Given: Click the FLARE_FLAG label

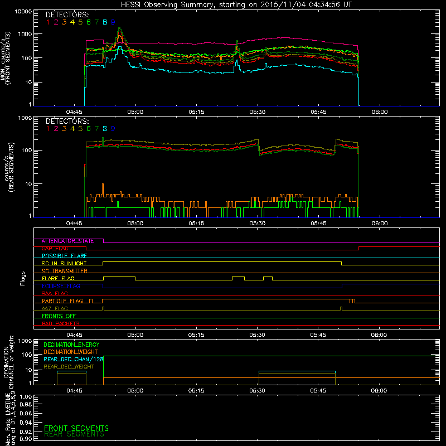Looking at the screenshot, I should (x=58, y=278).
